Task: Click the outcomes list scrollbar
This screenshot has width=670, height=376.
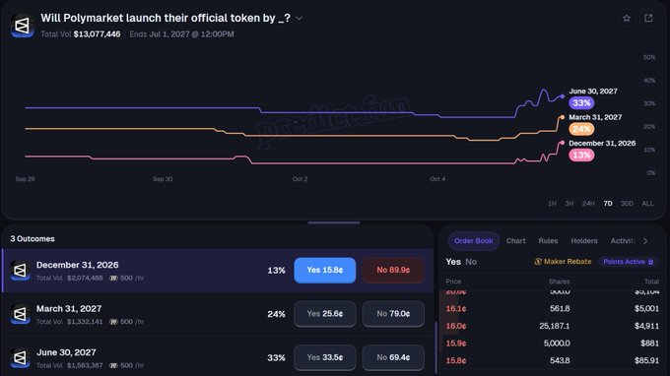Action: click(435, 347)
